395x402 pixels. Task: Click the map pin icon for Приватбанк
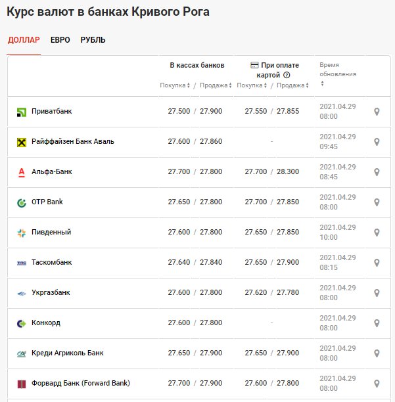click(377, 112)
